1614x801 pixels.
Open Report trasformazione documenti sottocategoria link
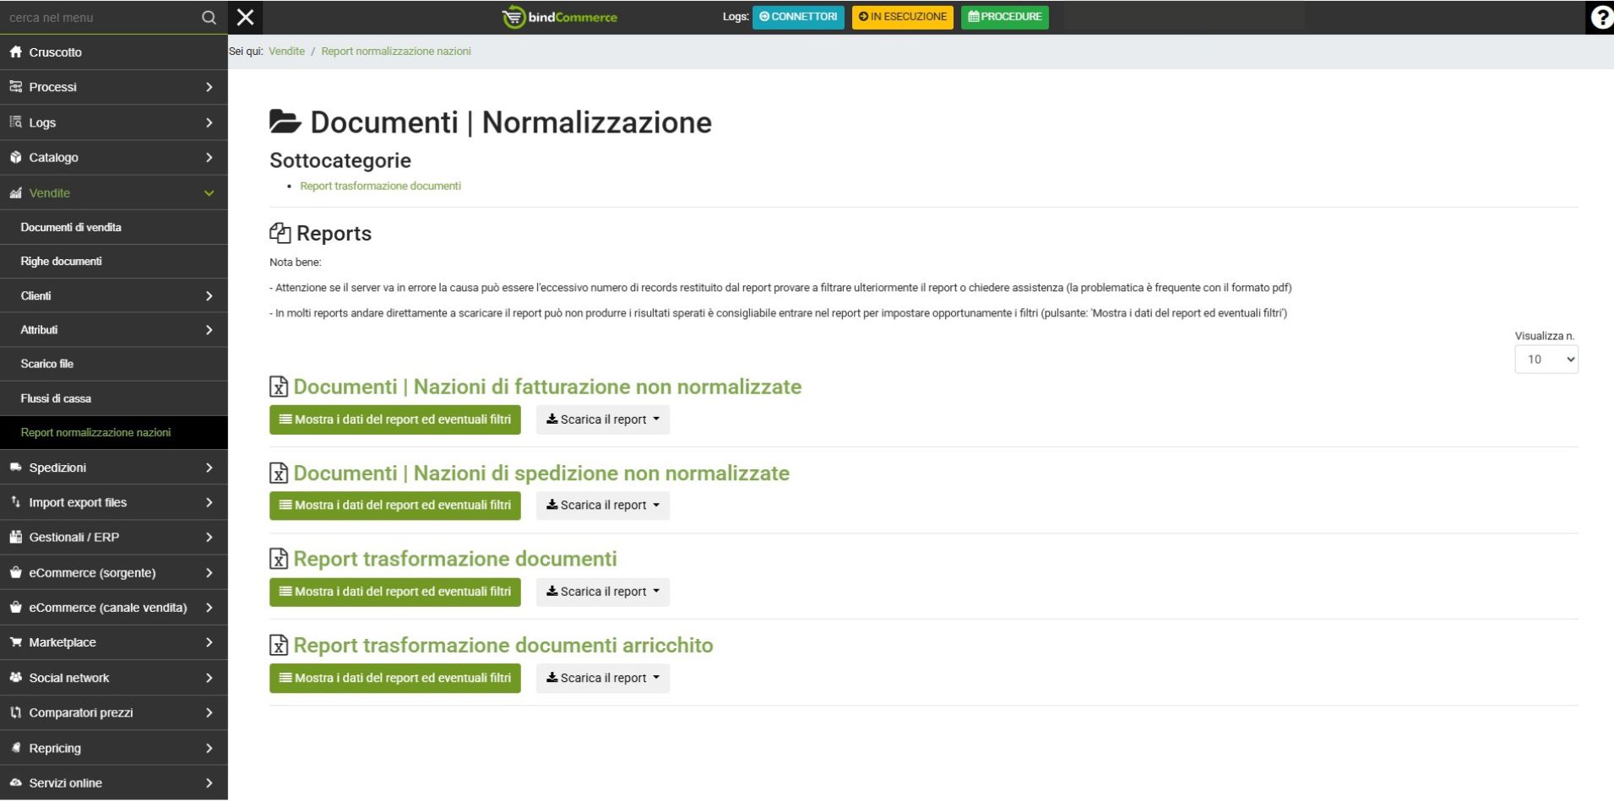tap(380, 186)
